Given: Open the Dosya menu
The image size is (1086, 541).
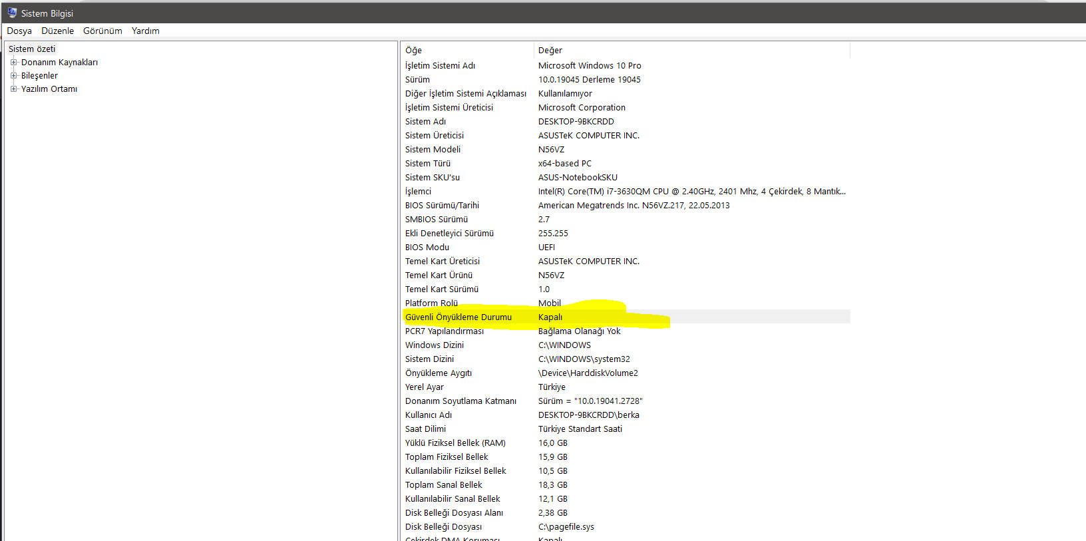Looking at the screenshot, I should click(x=19, y=31).
